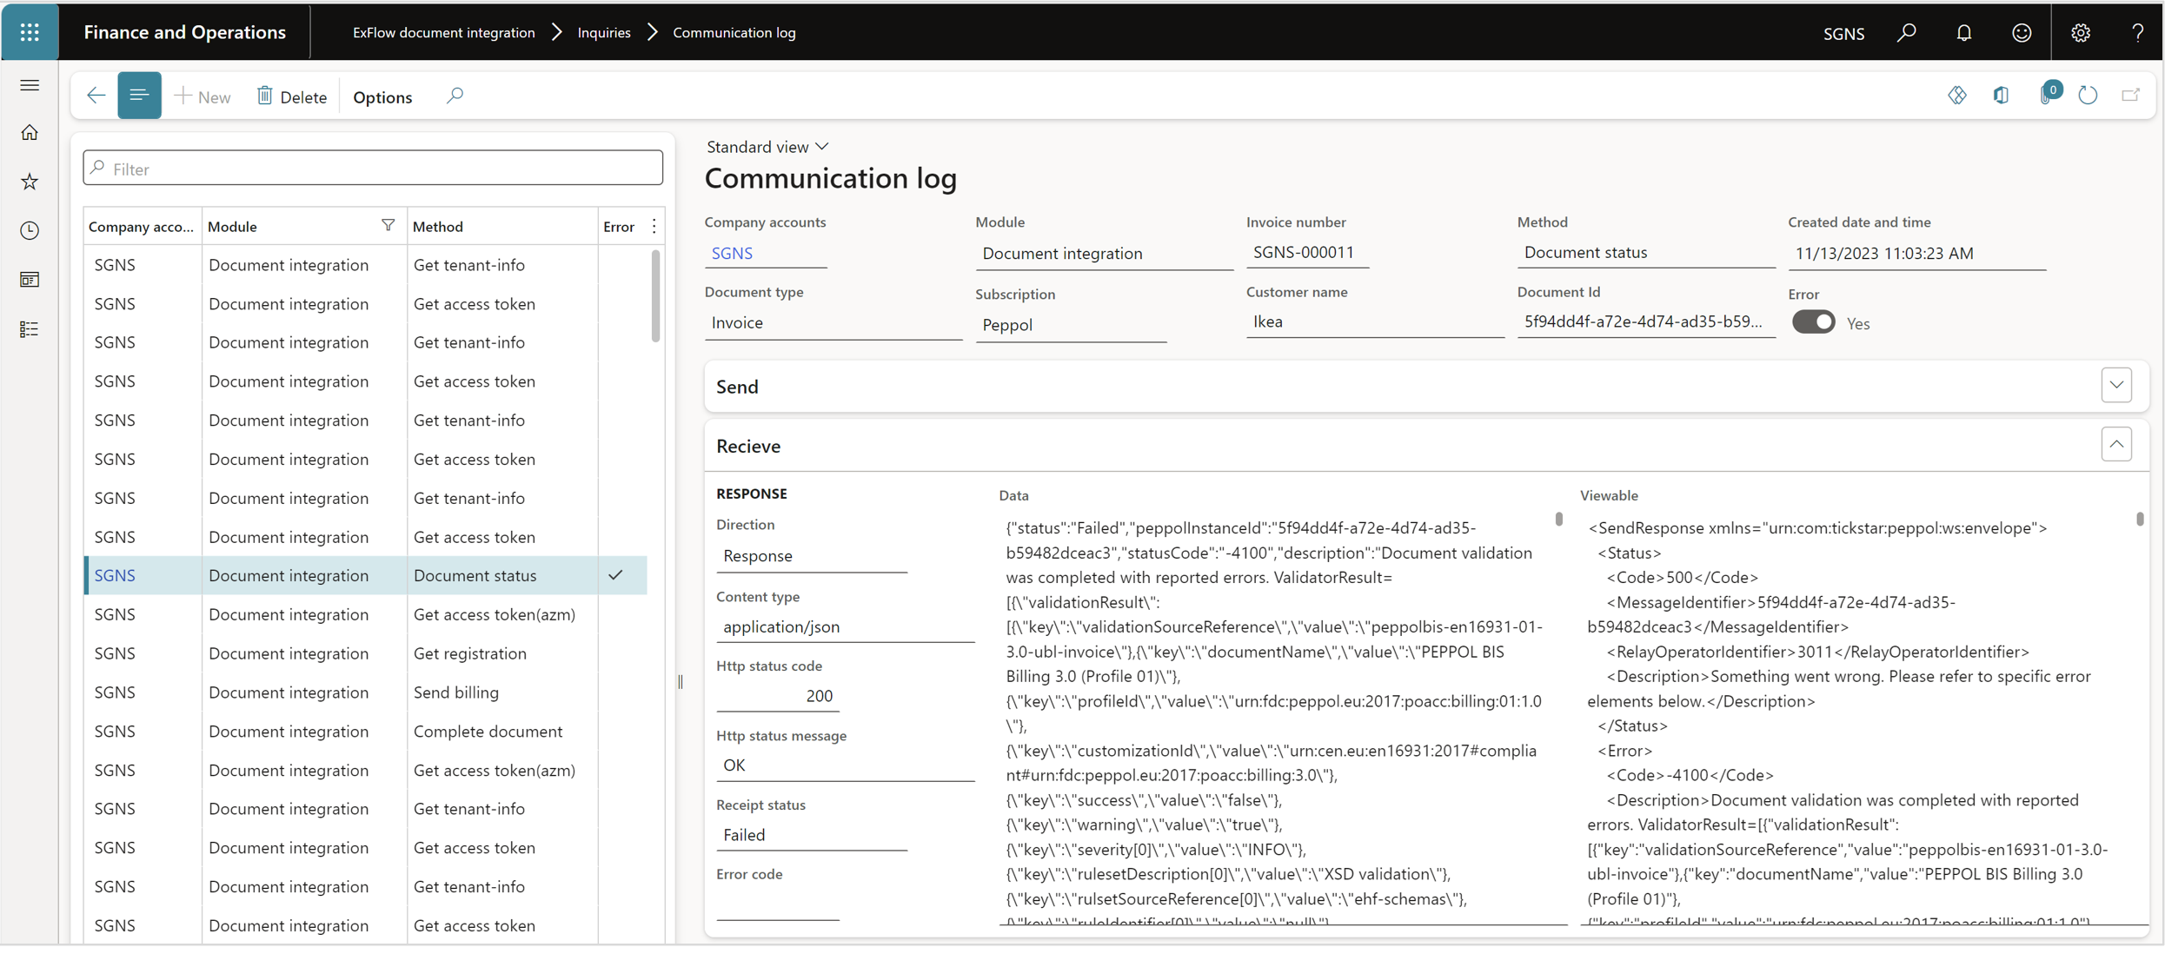The width and height of the screenshot is (2165, 954).
Task: Click the Http status code field 200
Action: click(x=777, y=695)
